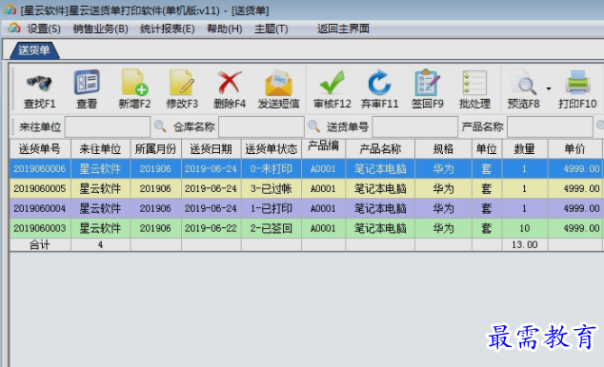Sort by 来往单位 column header
Screen dimensions: 604x367
click(x=101, y=148)
